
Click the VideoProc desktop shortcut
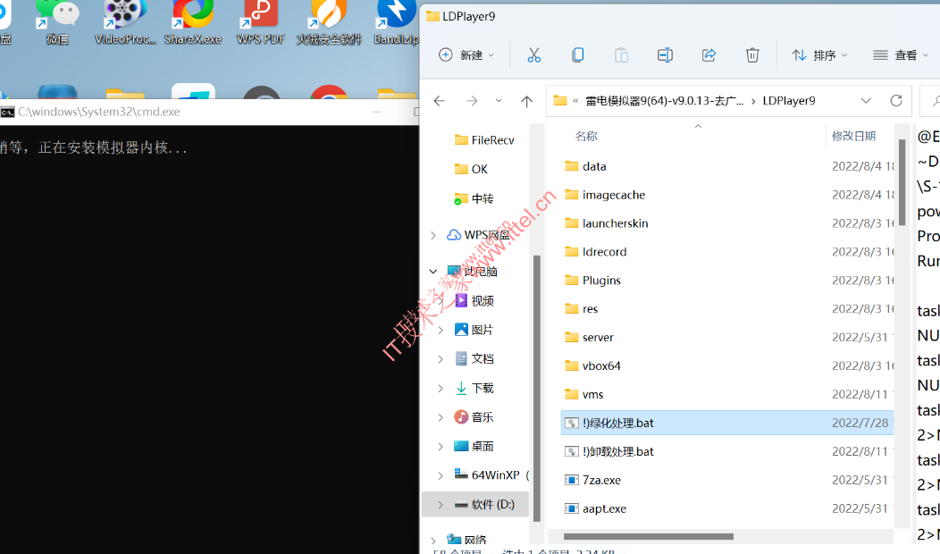coord(125,22)
